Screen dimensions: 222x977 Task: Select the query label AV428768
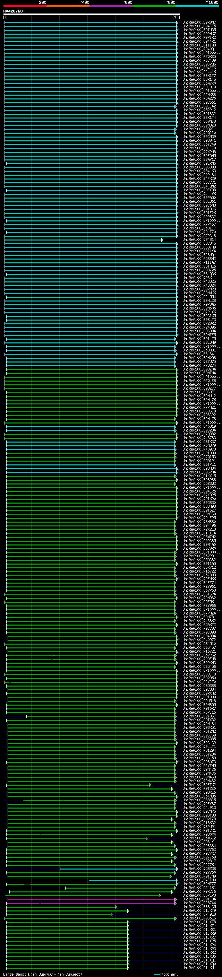point(13,11)
